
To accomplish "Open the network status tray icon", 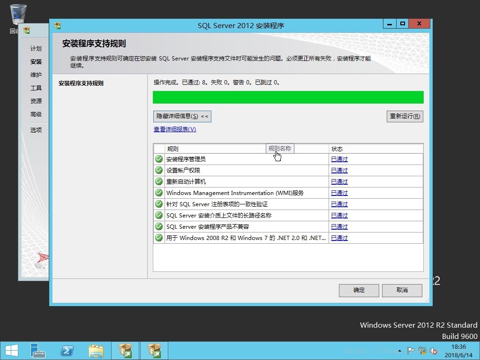I will 422,351.
